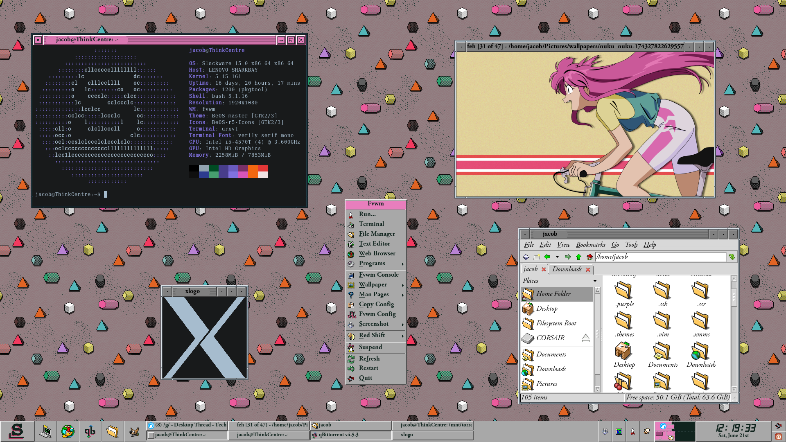
Task: Select Filesystem Root in Places
Action: pyautogui.click(x=557, y=323)
